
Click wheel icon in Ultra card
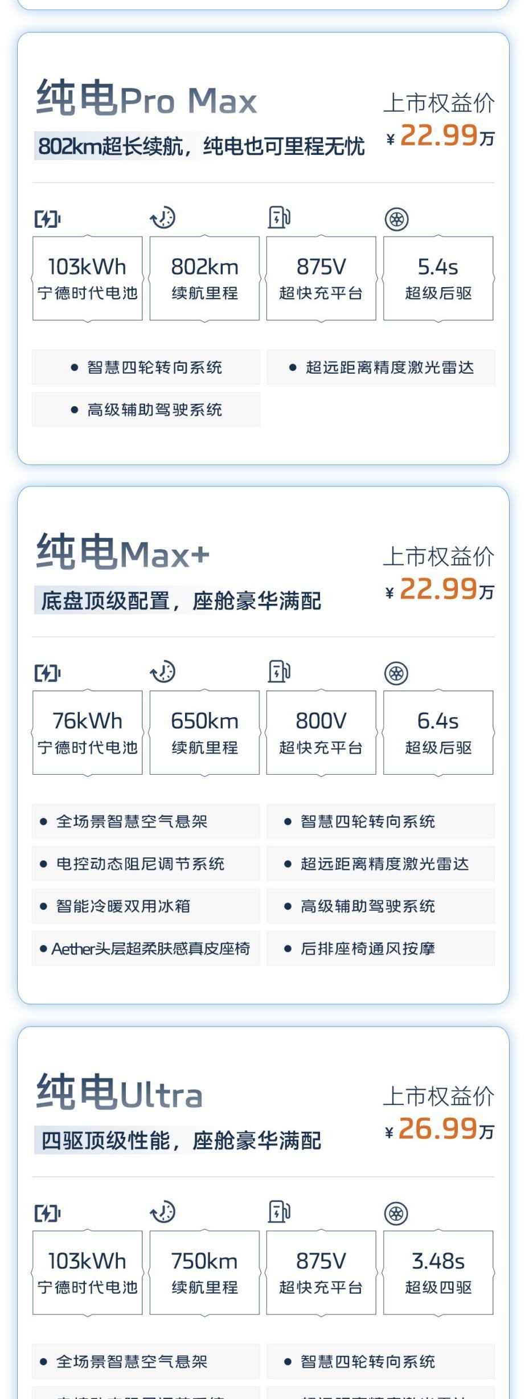(396, 1213)
